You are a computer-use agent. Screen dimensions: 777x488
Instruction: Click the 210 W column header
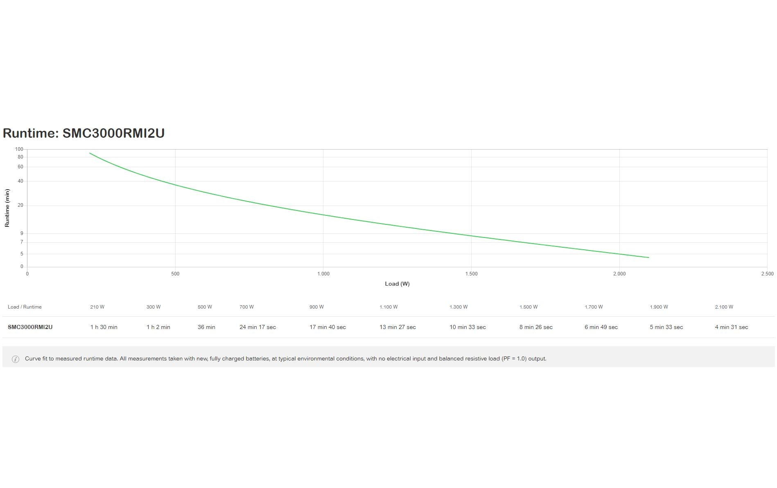97,307
